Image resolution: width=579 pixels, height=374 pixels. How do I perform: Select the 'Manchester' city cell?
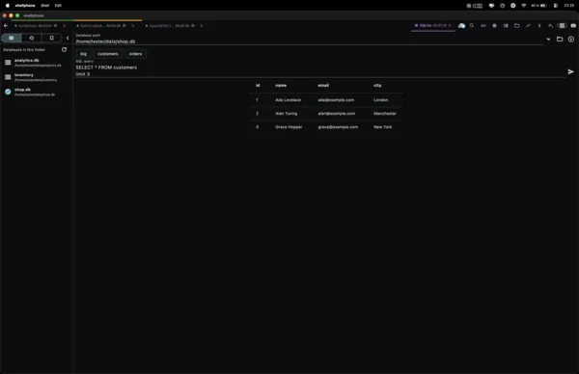click(385, 114)
